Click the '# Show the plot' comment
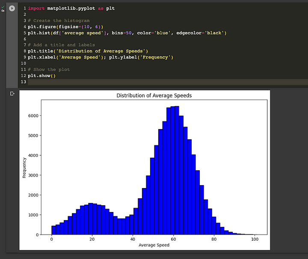This screenshot has height=259, width=308. pyautogui.click(x=48, y=70)
